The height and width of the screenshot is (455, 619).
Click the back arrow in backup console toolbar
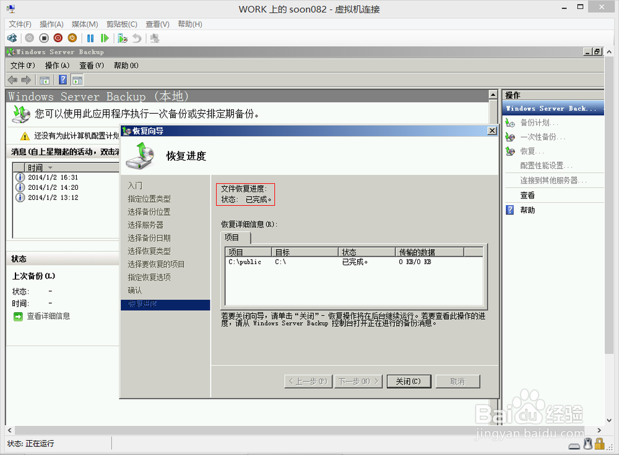(x=12, y=80)
